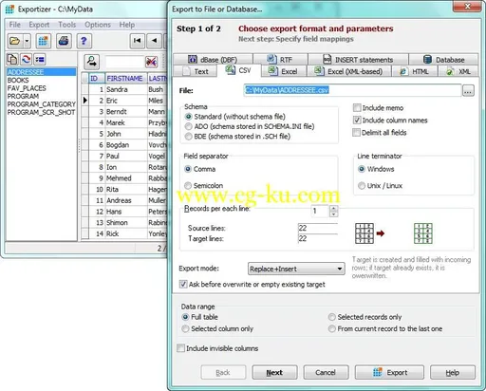Open the Help menu in Exportizer

[x=127, y=25]
